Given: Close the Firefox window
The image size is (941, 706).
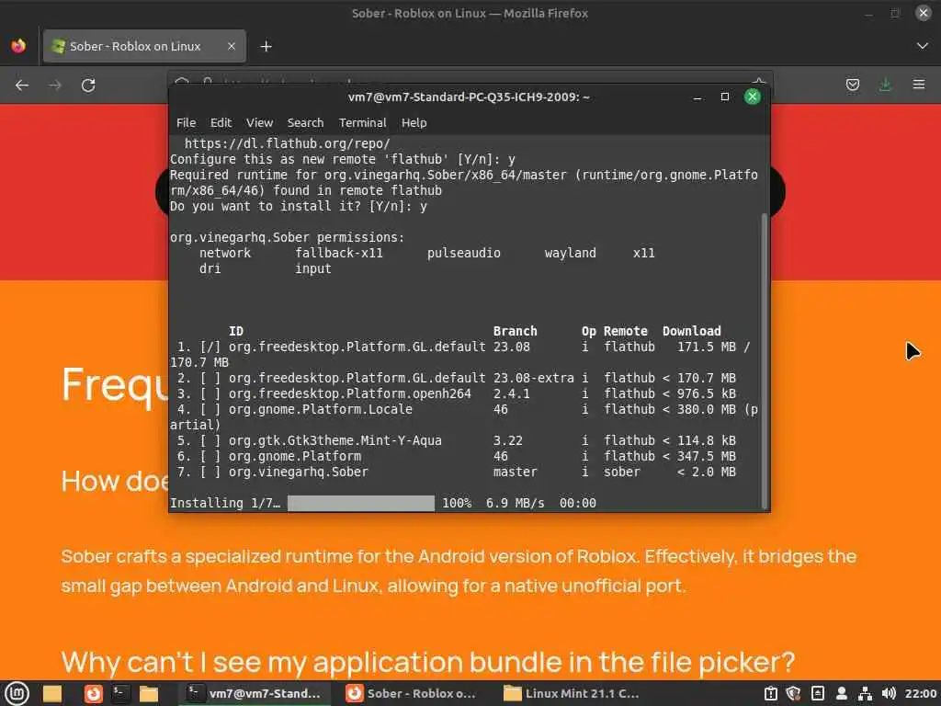Looking at the screenshot, I should point(923,13).
